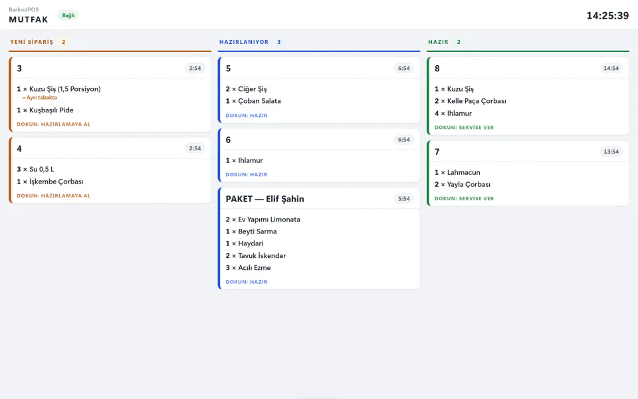The height and width of the screenshot is (399, 638).
Task: Select the 'Kelle Paça Çorbası' item
Action: point(471,101)
